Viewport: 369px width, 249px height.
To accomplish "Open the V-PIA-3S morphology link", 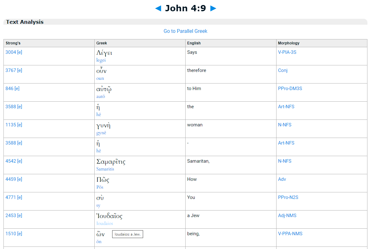I will (287, 52).
